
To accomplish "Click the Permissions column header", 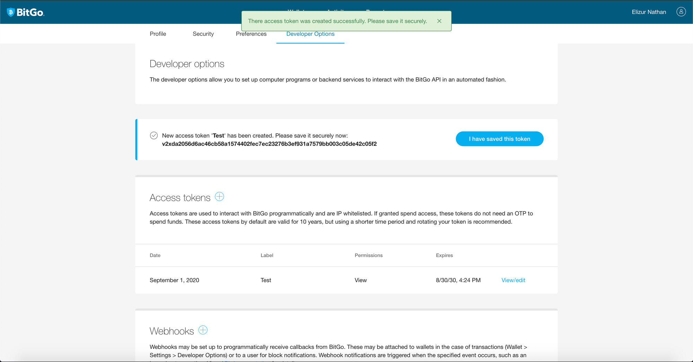I will tap(368, 255).
